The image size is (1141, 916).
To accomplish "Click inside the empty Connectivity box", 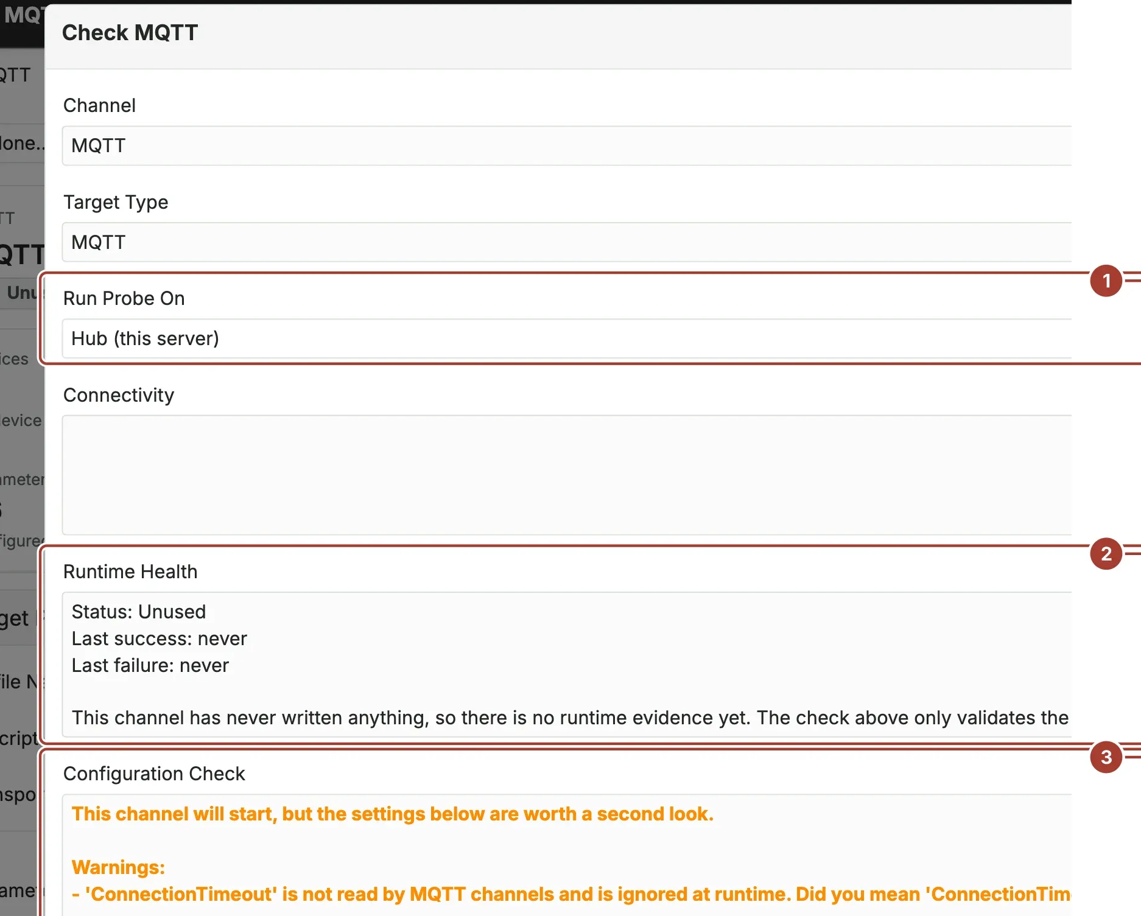I will click(x=567, y=475).
